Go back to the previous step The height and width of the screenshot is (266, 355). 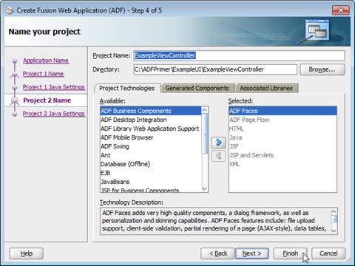[217, 253]
